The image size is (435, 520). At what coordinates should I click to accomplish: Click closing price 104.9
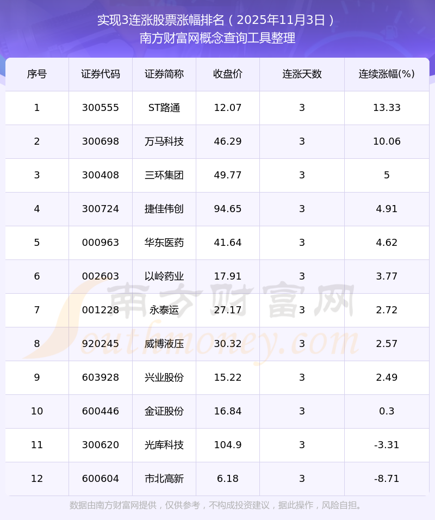click(x=228, y=445)
